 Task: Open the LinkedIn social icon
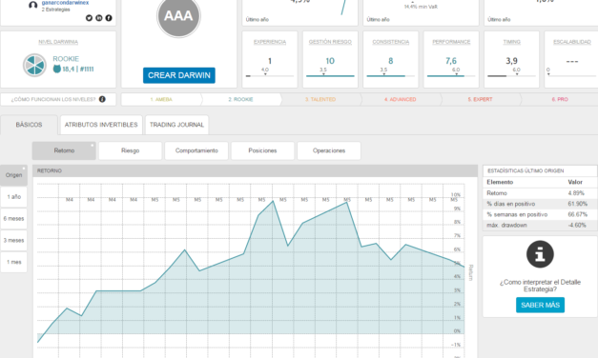pyautogui.click(x=99, y=18)
